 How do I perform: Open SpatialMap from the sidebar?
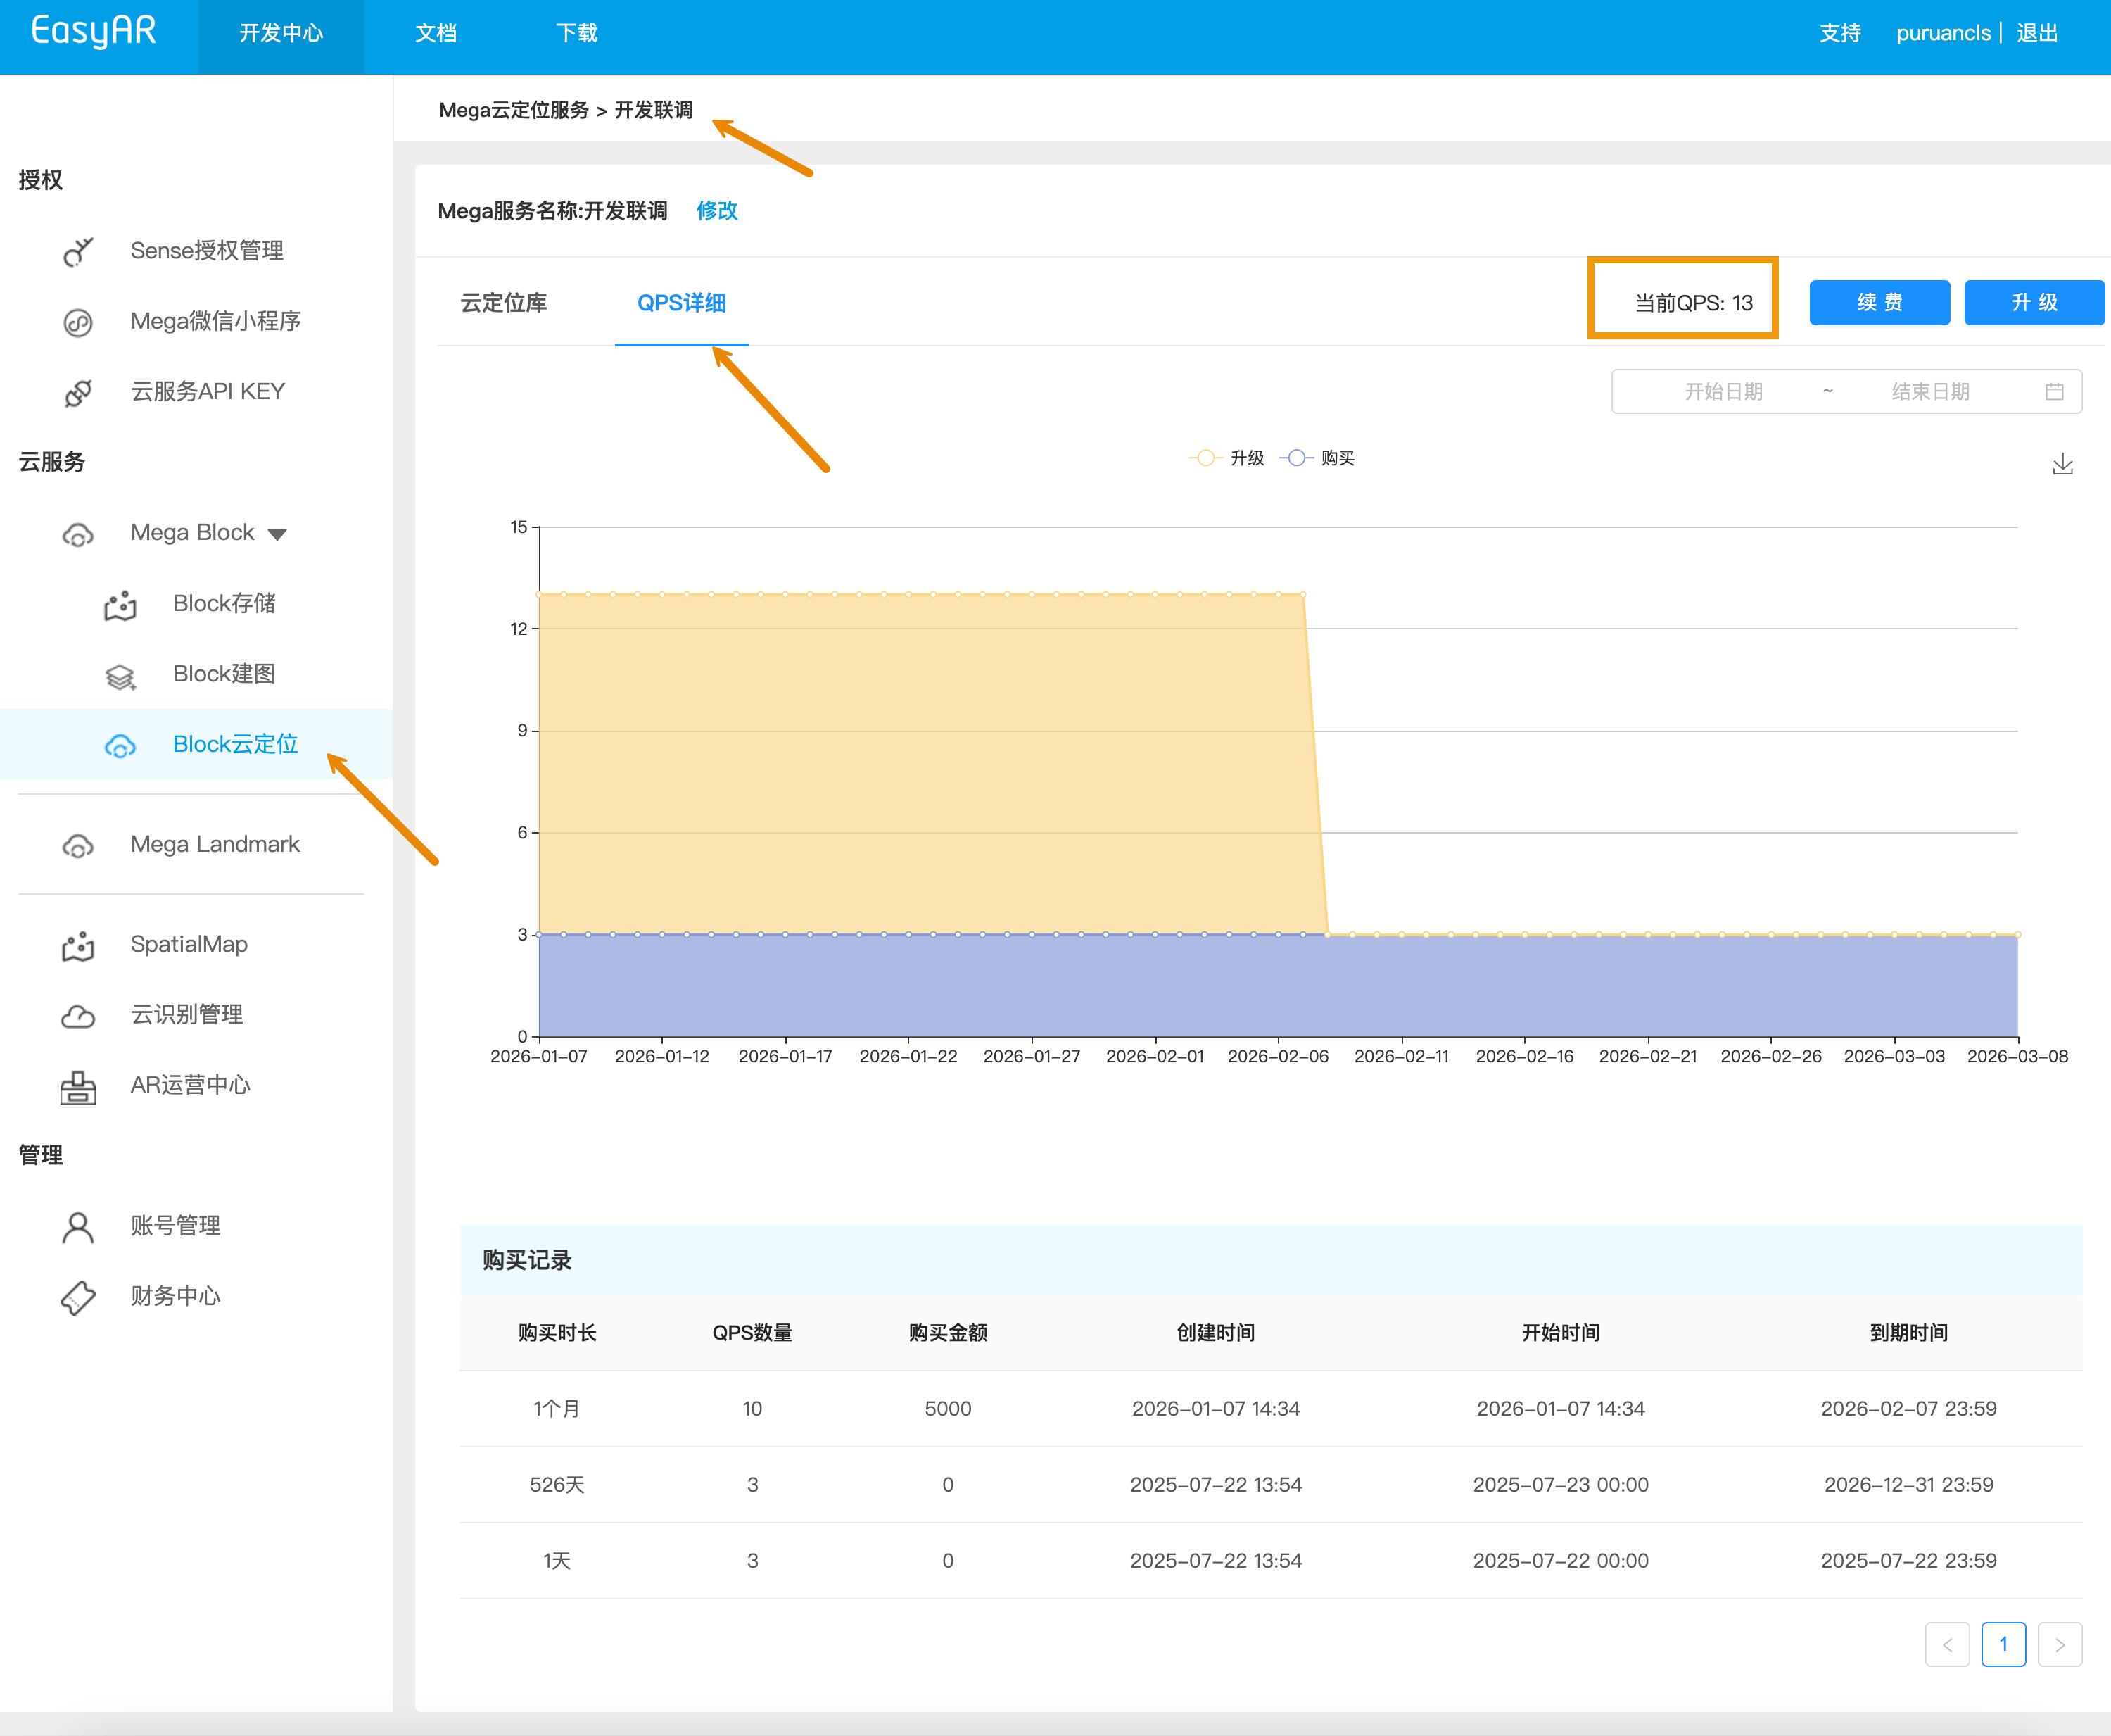pyautogui.click(x=190, y=944)
